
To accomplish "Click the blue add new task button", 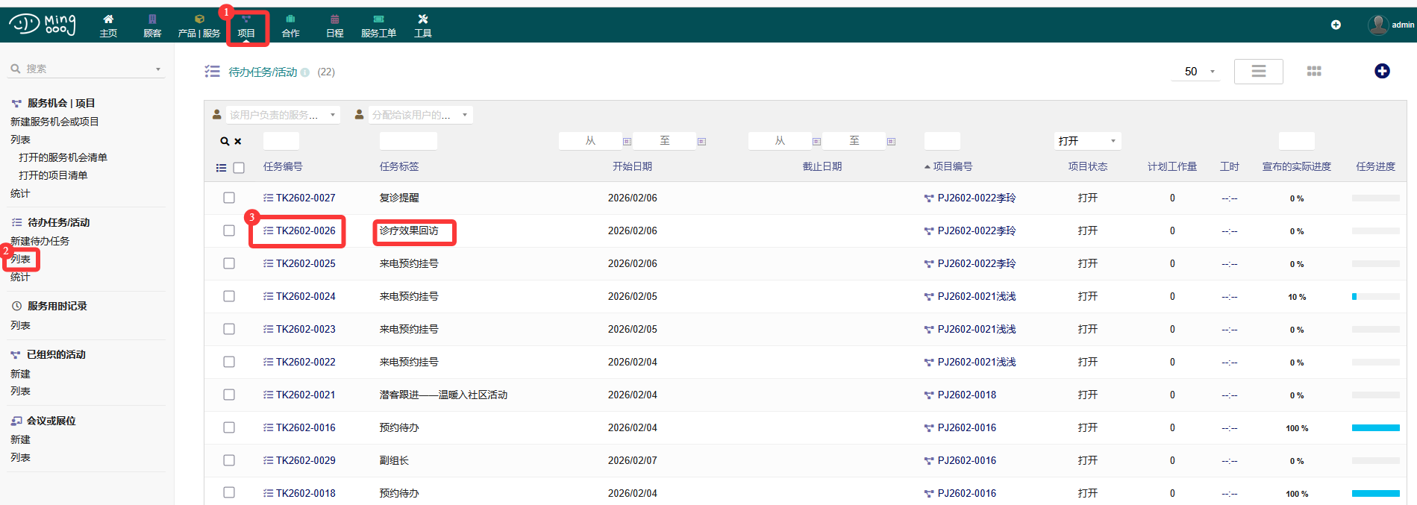I will (x=1382, y=71).
